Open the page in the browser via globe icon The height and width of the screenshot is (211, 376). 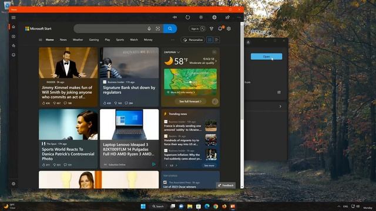point(214,17)
